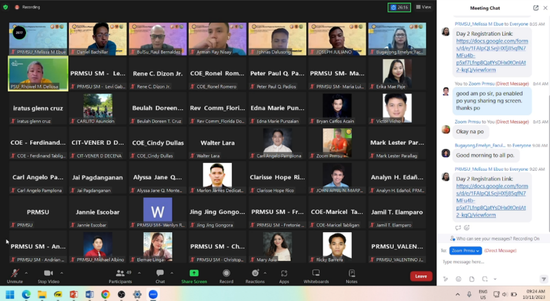Stop Video camera

tap(48, 275)
